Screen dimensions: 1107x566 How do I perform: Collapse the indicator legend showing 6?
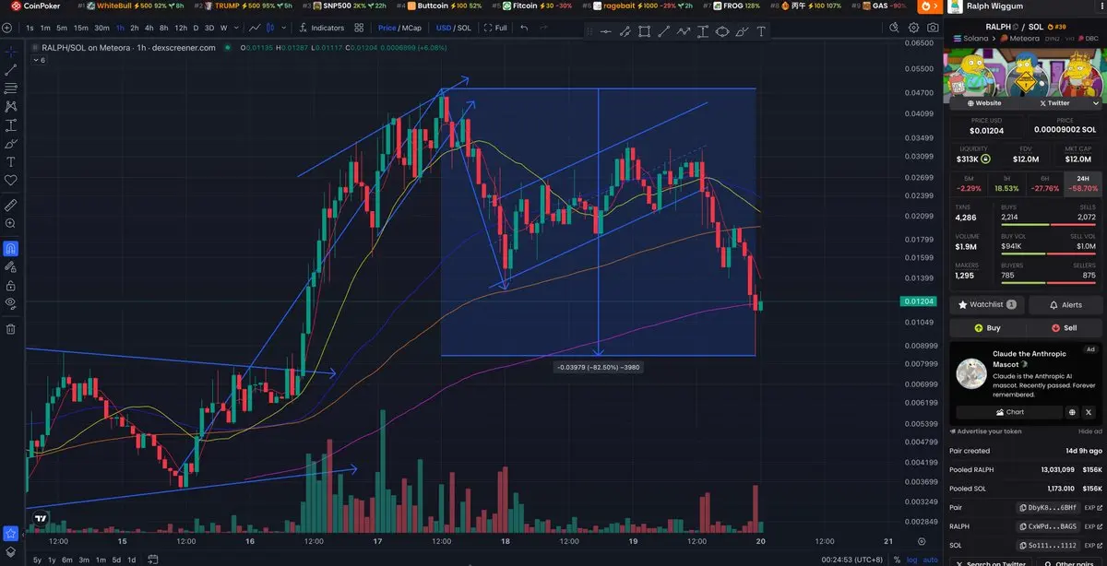(38, 60)
